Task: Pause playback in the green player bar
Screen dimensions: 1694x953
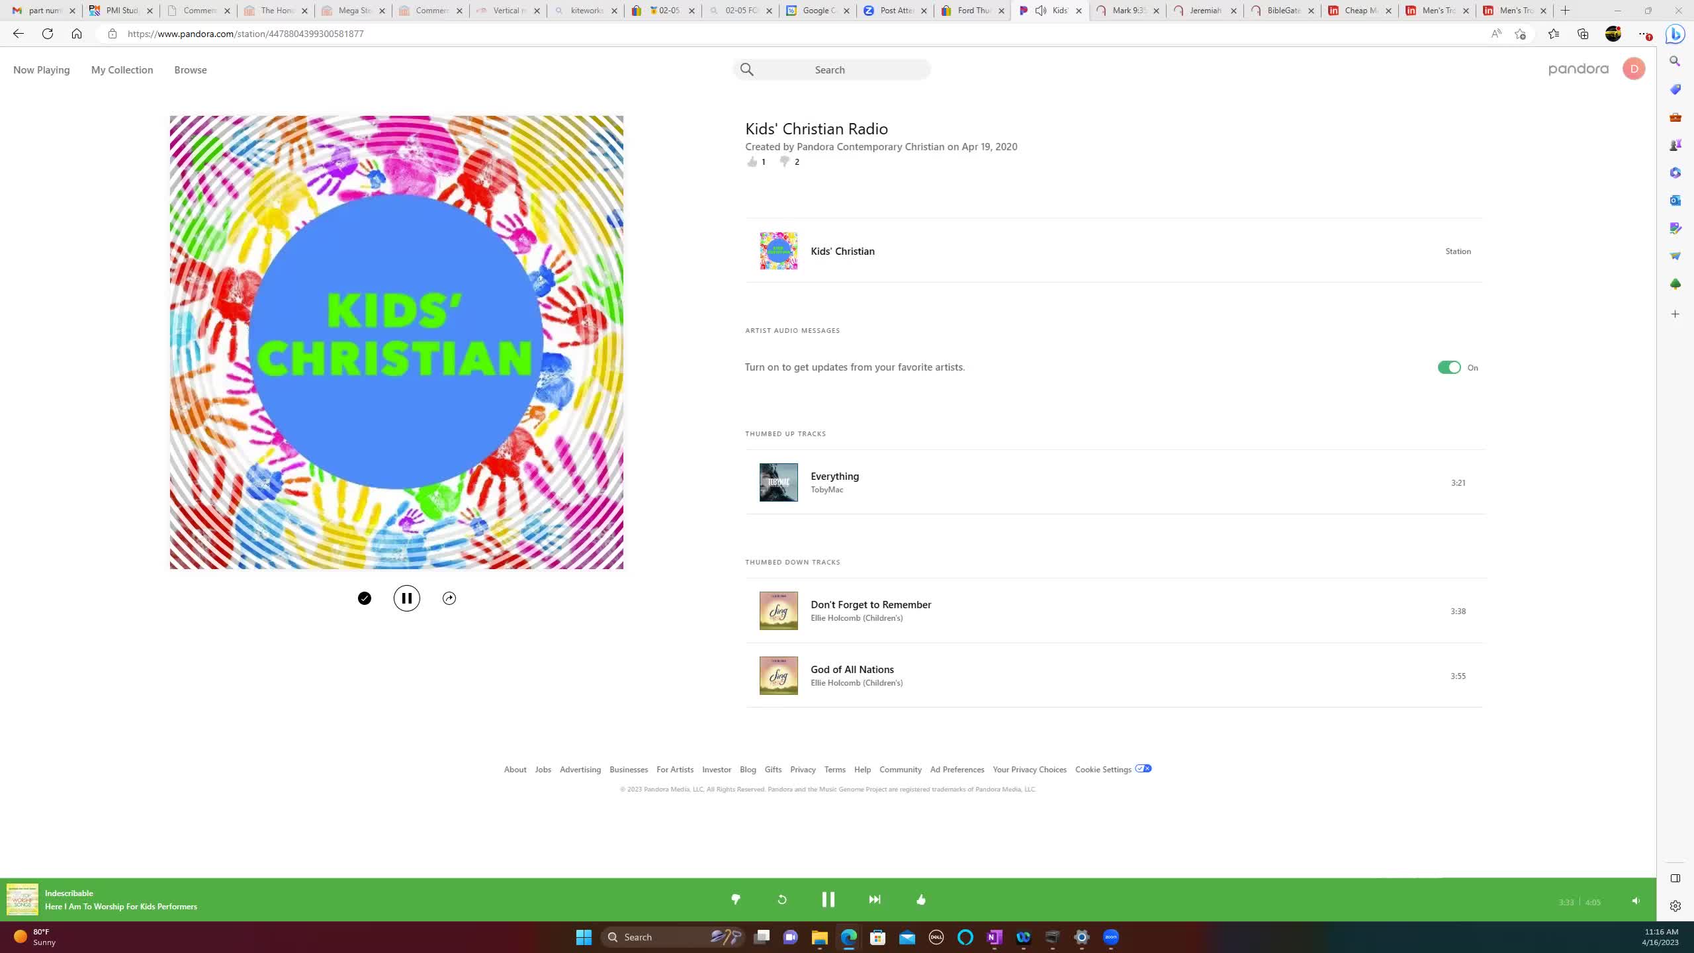Action: (828, 899)
